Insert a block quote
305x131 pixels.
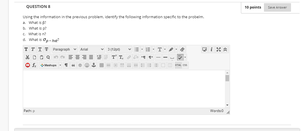[x=73, y=65]
